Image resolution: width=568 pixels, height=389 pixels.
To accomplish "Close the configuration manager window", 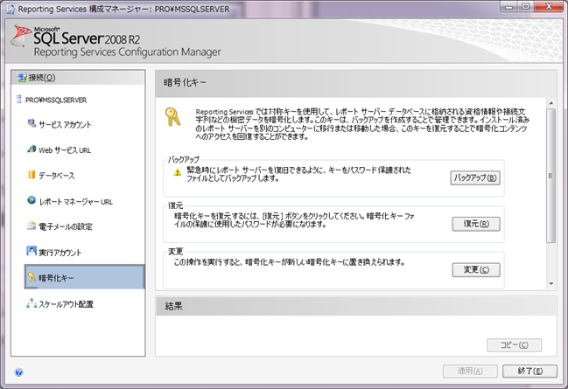I will 549,7.
